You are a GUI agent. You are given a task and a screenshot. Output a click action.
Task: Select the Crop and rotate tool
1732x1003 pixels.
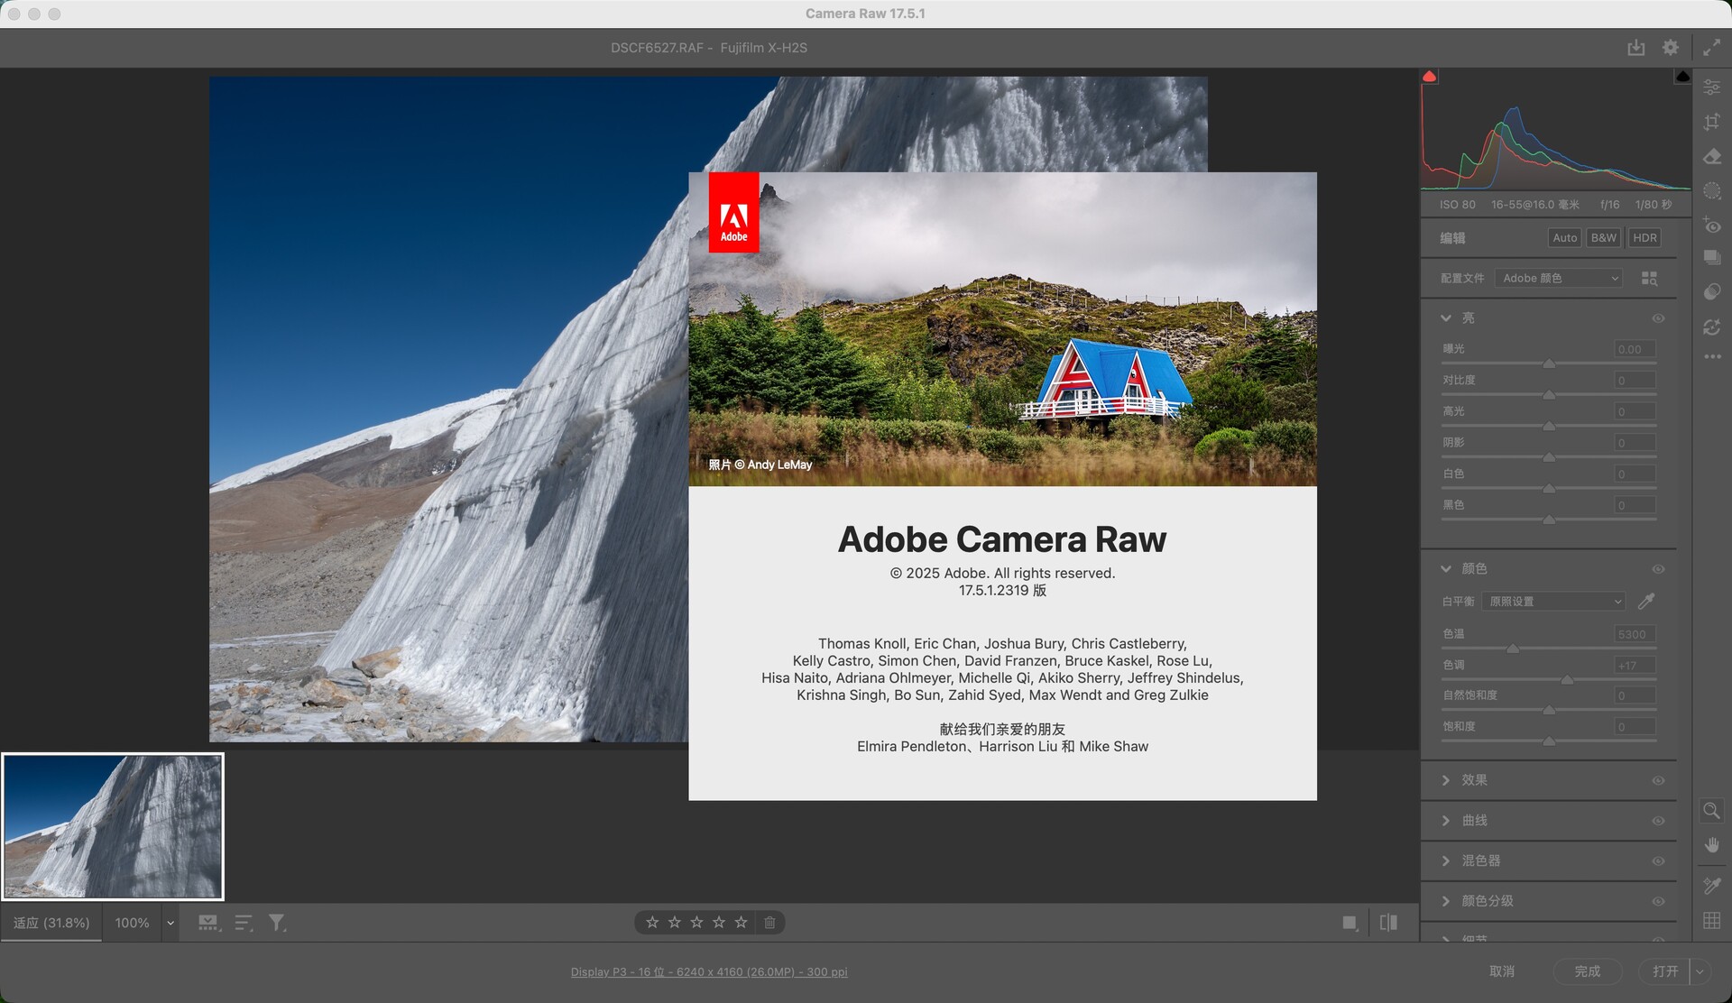[x=1711, y=122]
